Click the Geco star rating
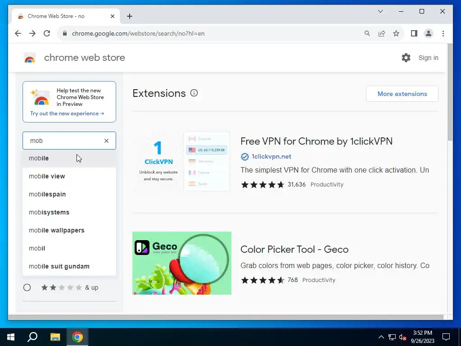461x346 pixels. click(x=262, y=280)
